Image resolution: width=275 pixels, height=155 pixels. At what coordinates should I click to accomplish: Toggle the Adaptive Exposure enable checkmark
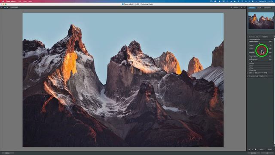click(x=248, y=40)
